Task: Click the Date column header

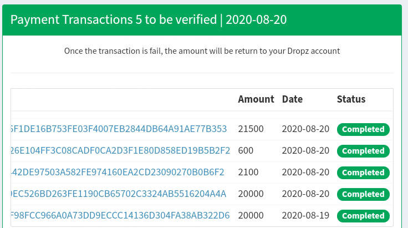Action: (x=292, y=99)
